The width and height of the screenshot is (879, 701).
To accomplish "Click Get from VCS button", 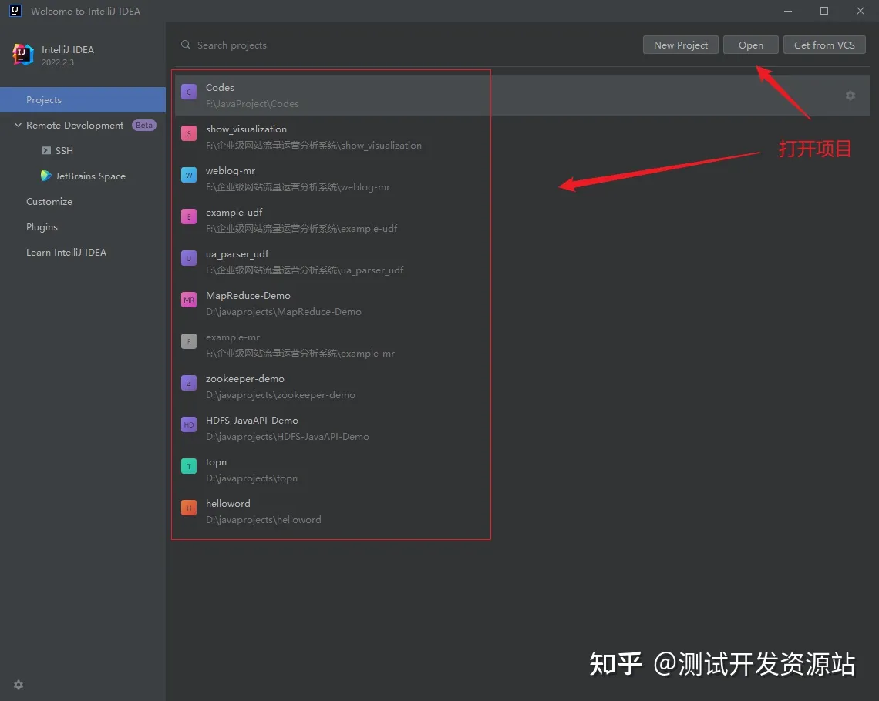I will point(824,45).
